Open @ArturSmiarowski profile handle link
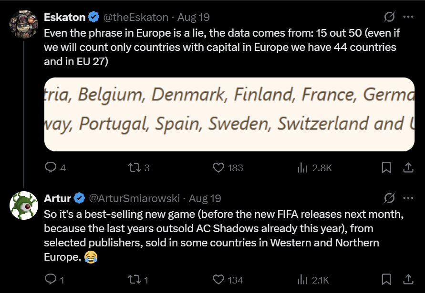 pos(135,198)
